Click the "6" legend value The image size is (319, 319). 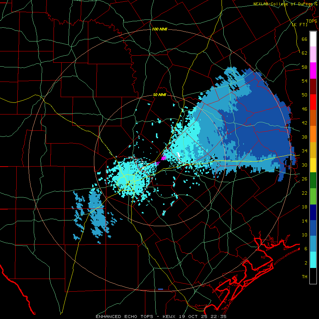pos(306,249)
